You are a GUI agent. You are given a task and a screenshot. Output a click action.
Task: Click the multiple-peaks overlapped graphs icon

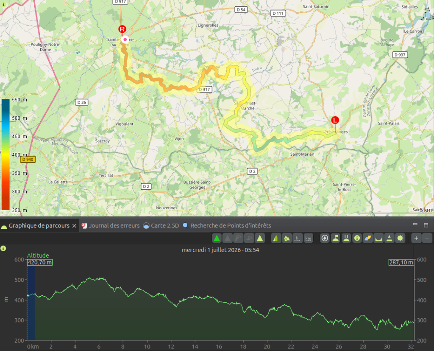(287, 238)
